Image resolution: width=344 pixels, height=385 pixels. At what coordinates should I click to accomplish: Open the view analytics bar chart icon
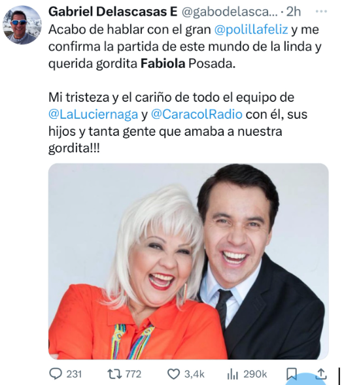[232, 374]
